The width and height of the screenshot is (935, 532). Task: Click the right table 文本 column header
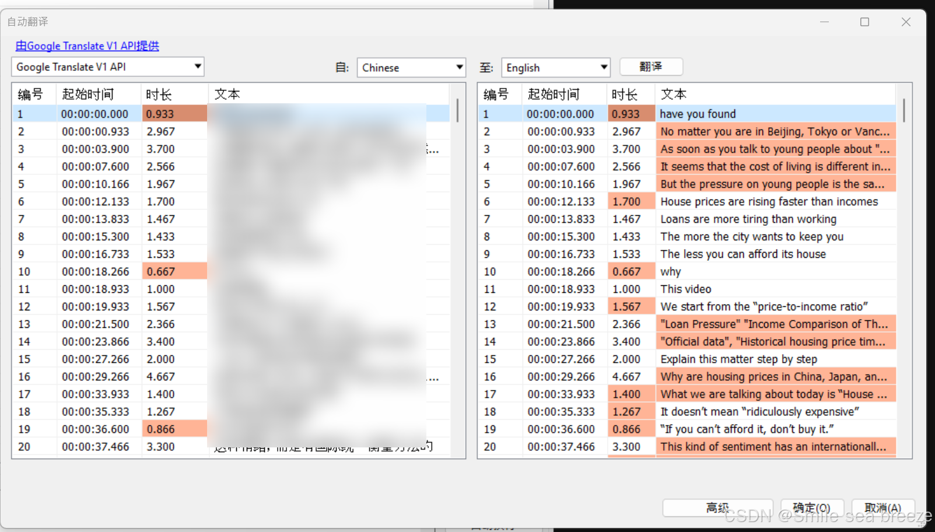[776, 94]
